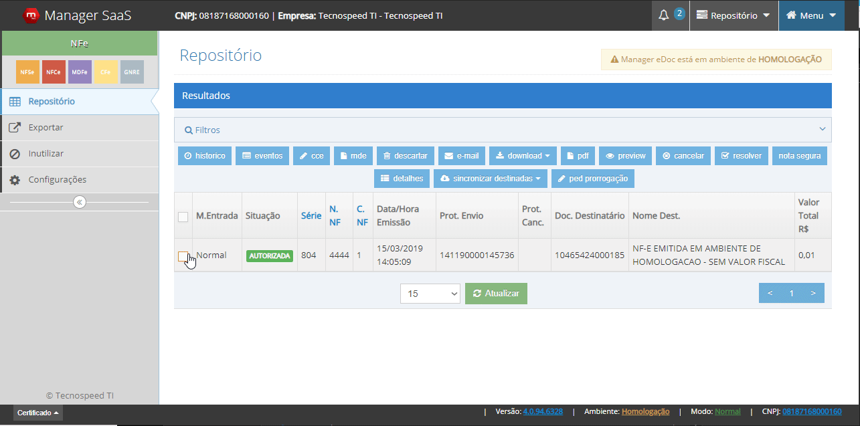Select the NFe header tab in sidebar

[79, 43]
